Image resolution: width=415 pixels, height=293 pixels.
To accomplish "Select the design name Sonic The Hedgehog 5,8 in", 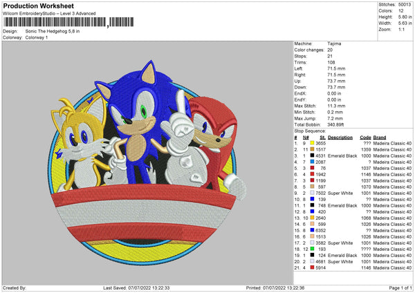I will (53, 31).
